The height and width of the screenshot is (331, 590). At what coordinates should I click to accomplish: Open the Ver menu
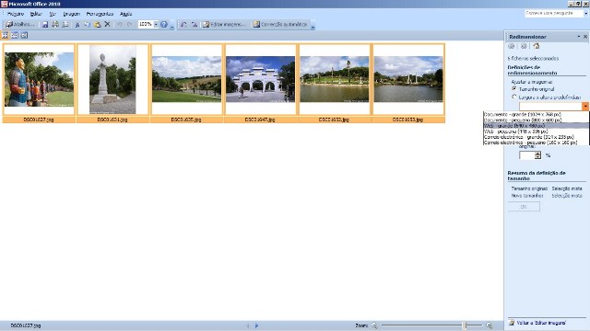click(x=53, y=14)
